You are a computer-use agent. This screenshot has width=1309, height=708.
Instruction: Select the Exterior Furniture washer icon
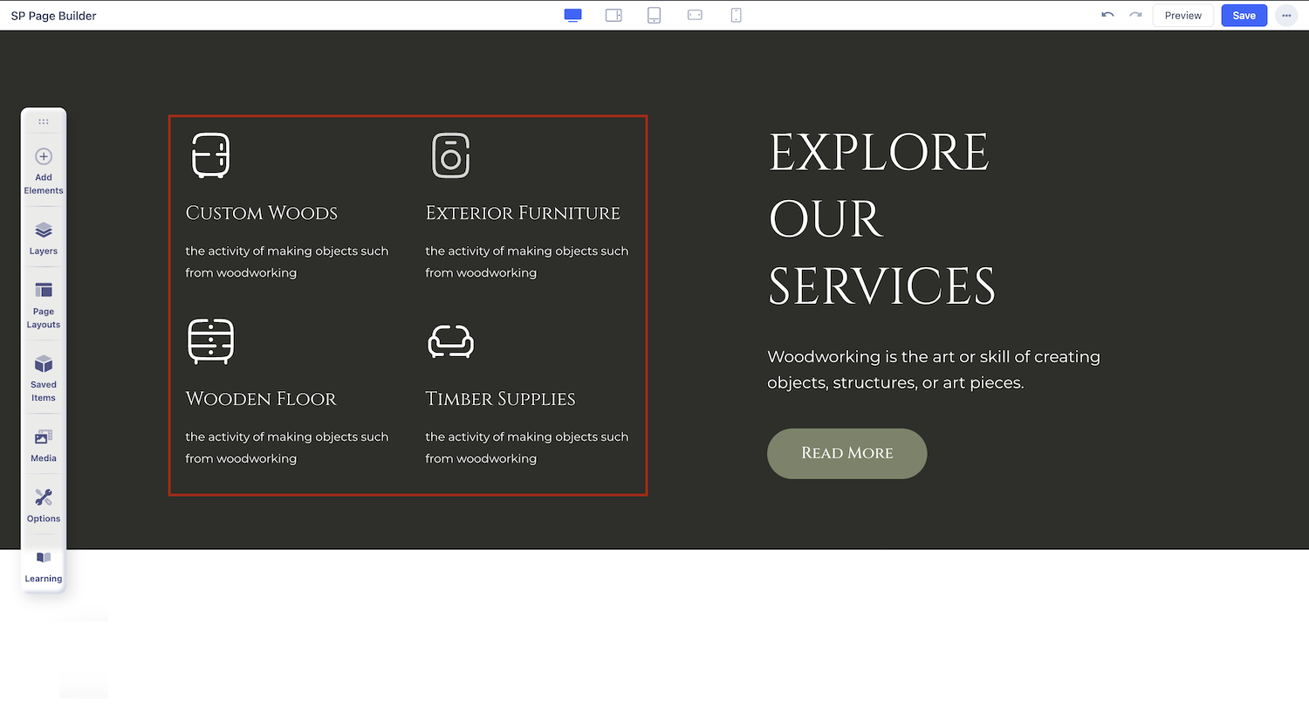[450, 155]
